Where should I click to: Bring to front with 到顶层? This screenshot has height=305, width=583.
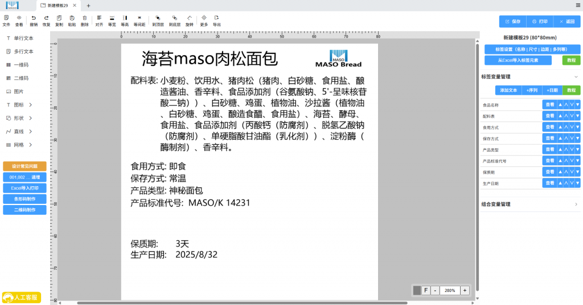[158, 21]
